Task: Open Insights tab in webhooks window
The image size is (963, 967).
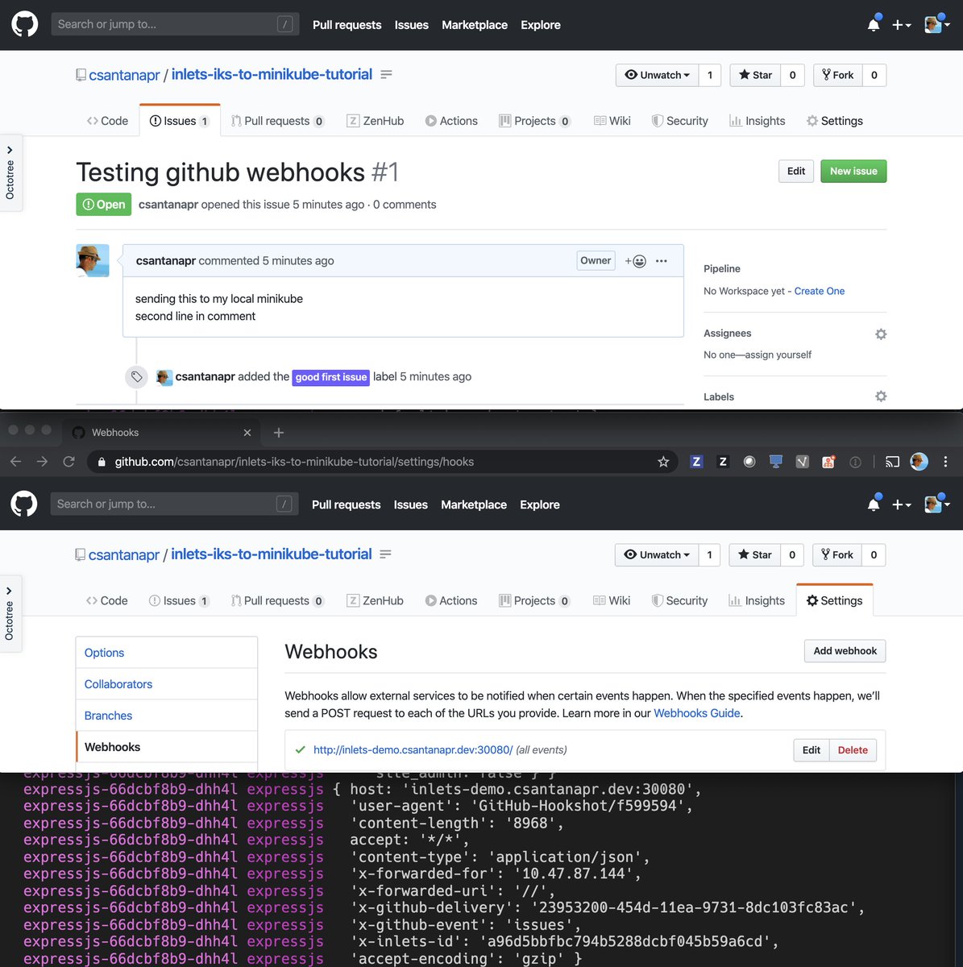Action: 757,601
